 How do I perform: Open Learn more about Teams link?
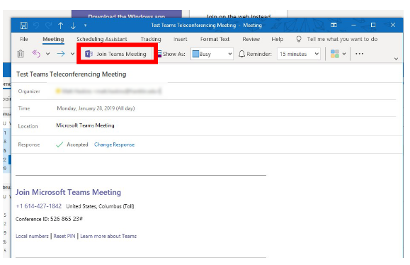(x=108, y=236)
